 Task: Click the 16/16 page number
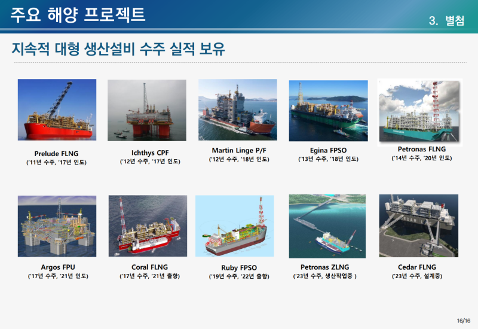(x=462, y=321)
